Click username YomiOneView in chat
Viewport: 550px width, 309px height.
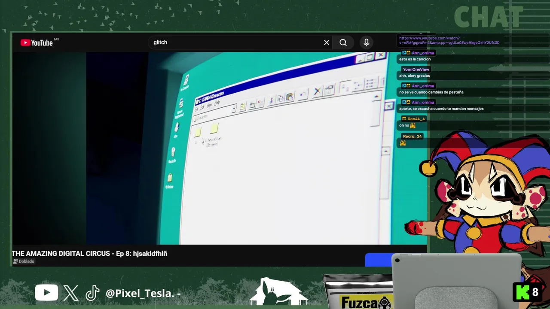[x=416, y=70]
